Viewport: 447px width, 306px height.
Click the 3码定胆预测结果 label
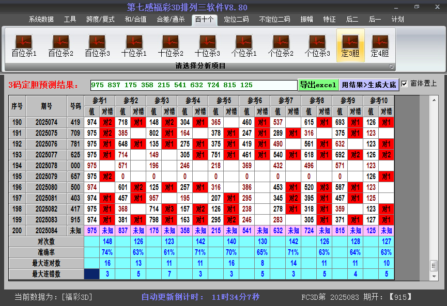coord(43,85)
